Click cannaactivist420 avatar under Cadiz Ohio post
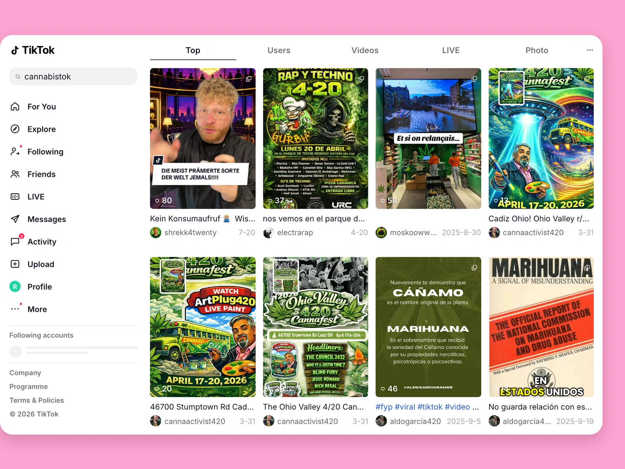 click(x=494, y=233)
